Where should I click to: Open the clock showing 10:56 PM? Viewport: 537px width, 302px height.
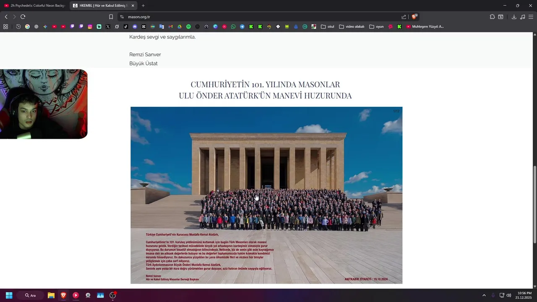524,295
